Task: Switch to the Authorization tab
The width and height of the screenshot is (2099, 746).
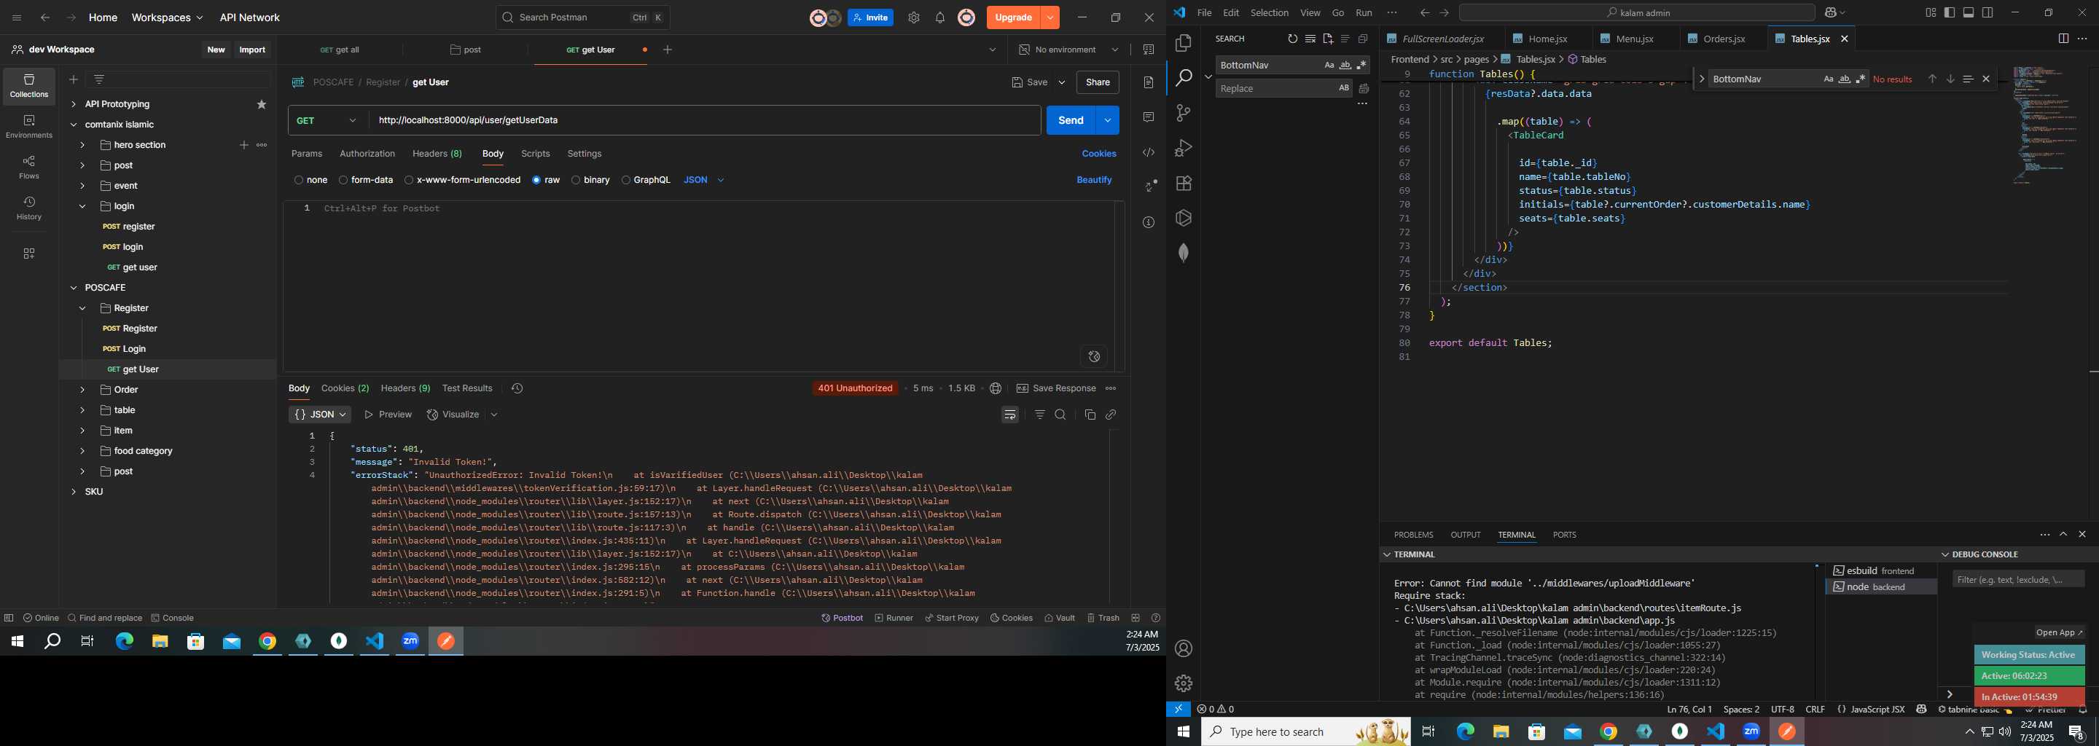Action: coord(367,154)
